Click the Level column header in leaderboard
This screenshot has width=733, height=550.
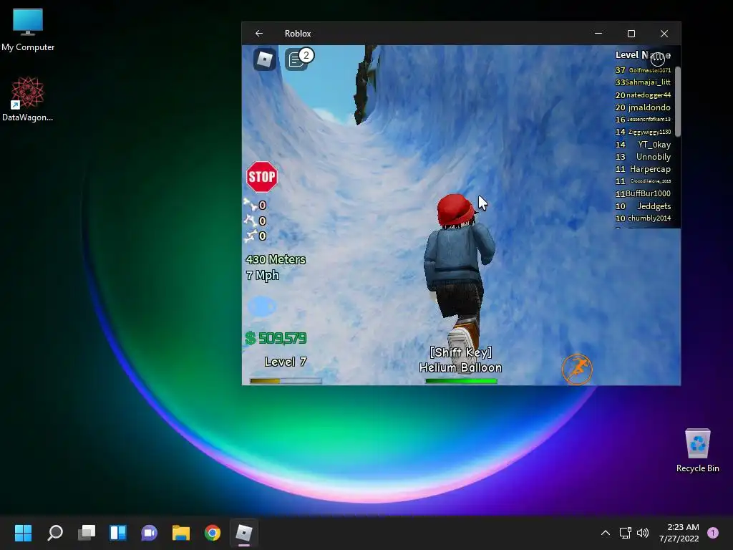coord(626,54)
